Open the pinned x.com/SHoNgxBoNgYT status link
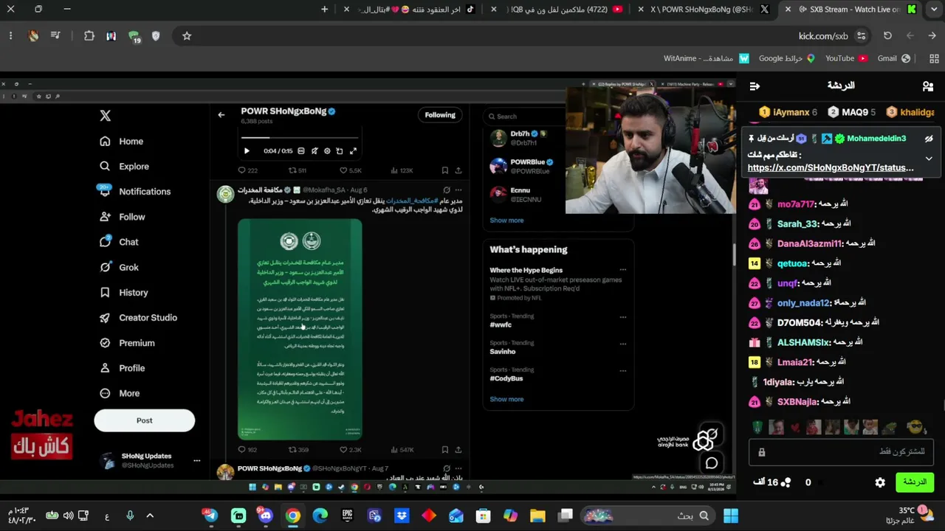 [831, 167]
